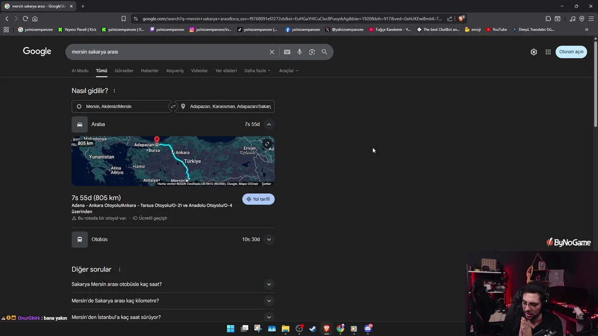This screenshot has width=598, height=336.
Task: Switch to the Alışveriş tab
Action: pos(175,70)
